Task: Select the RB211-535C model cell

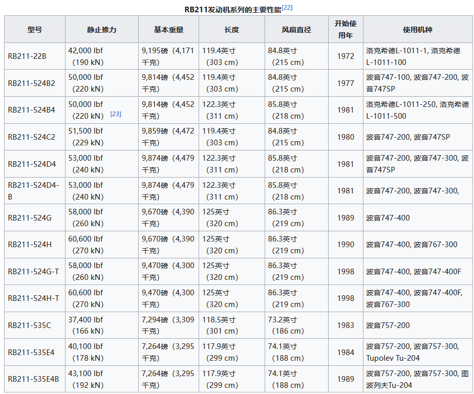Action: [x=35, y=325]
